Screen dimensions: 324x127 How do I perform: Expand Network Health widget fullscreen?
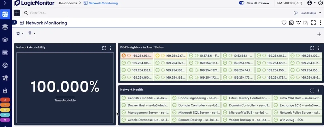click(312, 90)
